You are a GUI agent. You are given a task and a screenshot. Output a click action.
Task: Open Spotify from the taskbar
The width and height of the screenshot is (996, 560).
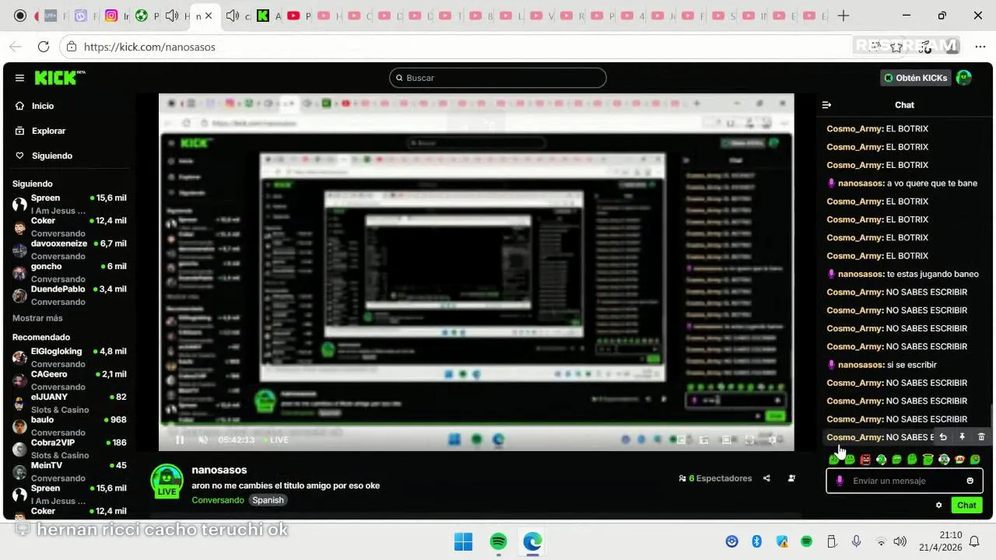click(x=499, y=541)
